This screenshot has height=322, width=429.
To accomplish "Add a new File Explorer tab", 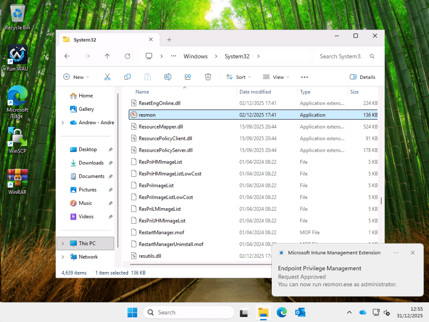I will click(169, 40).
